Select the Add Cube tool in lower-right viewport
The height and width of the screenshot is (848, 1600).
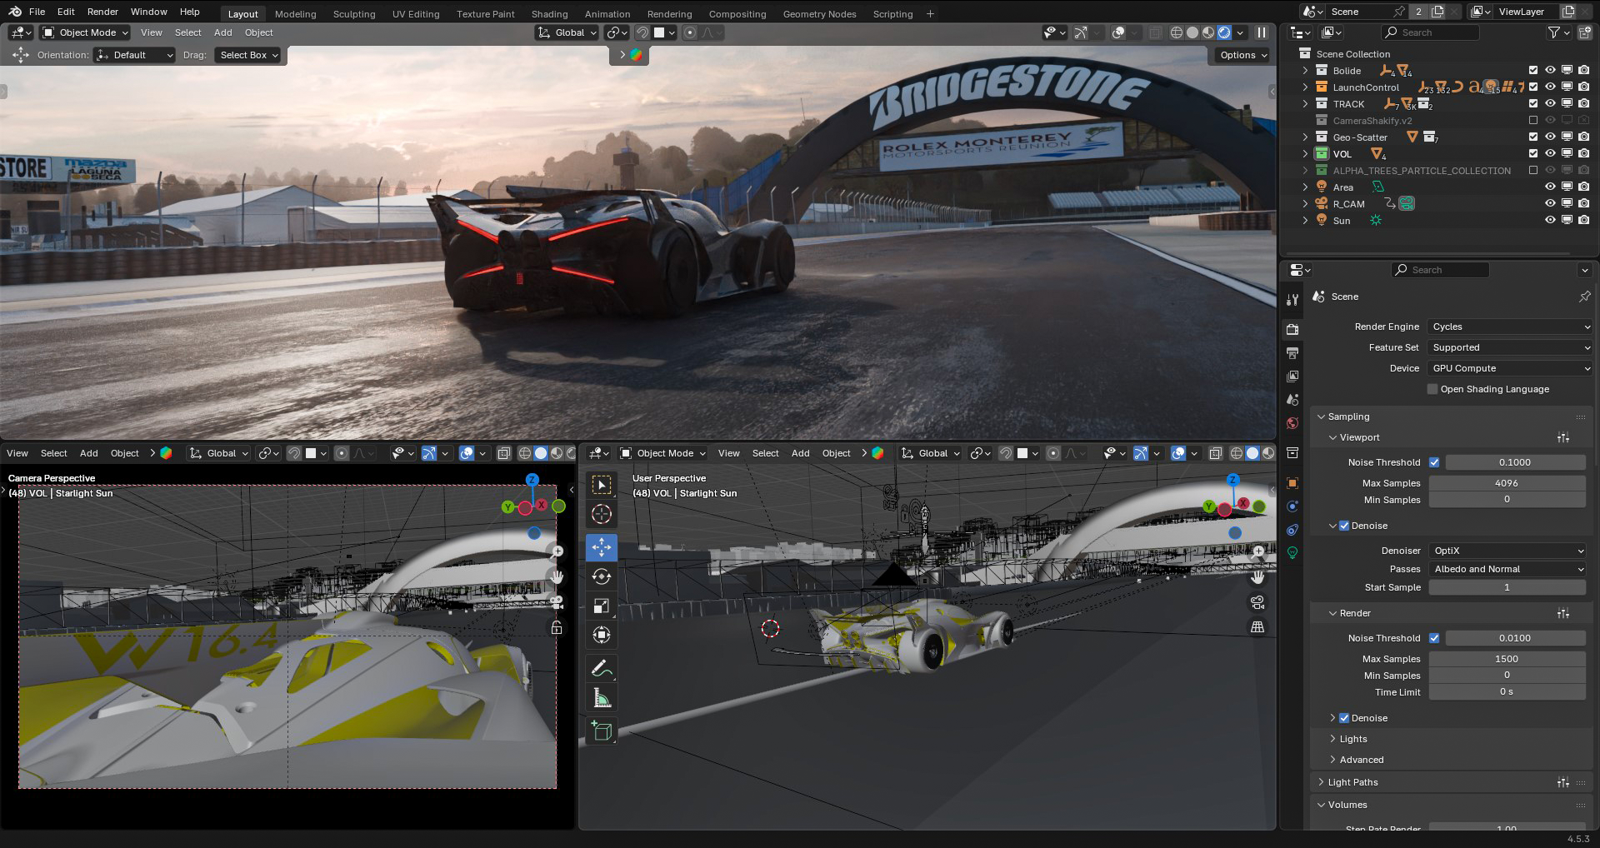602,731
